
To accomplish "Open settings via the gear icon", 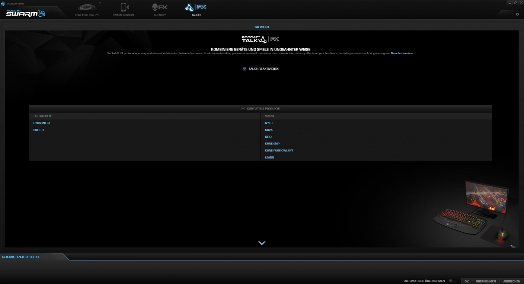I will click(x=517, y=14).
